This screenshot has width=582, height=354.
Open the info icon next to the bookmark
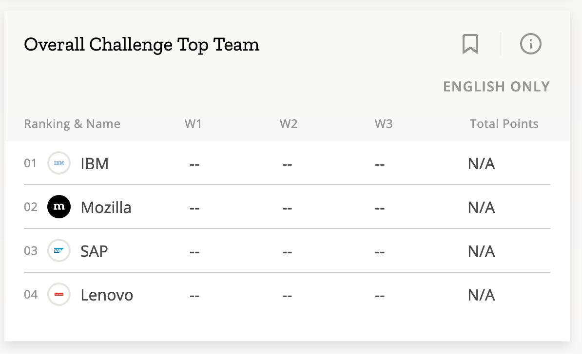click(x=530, y=43)
